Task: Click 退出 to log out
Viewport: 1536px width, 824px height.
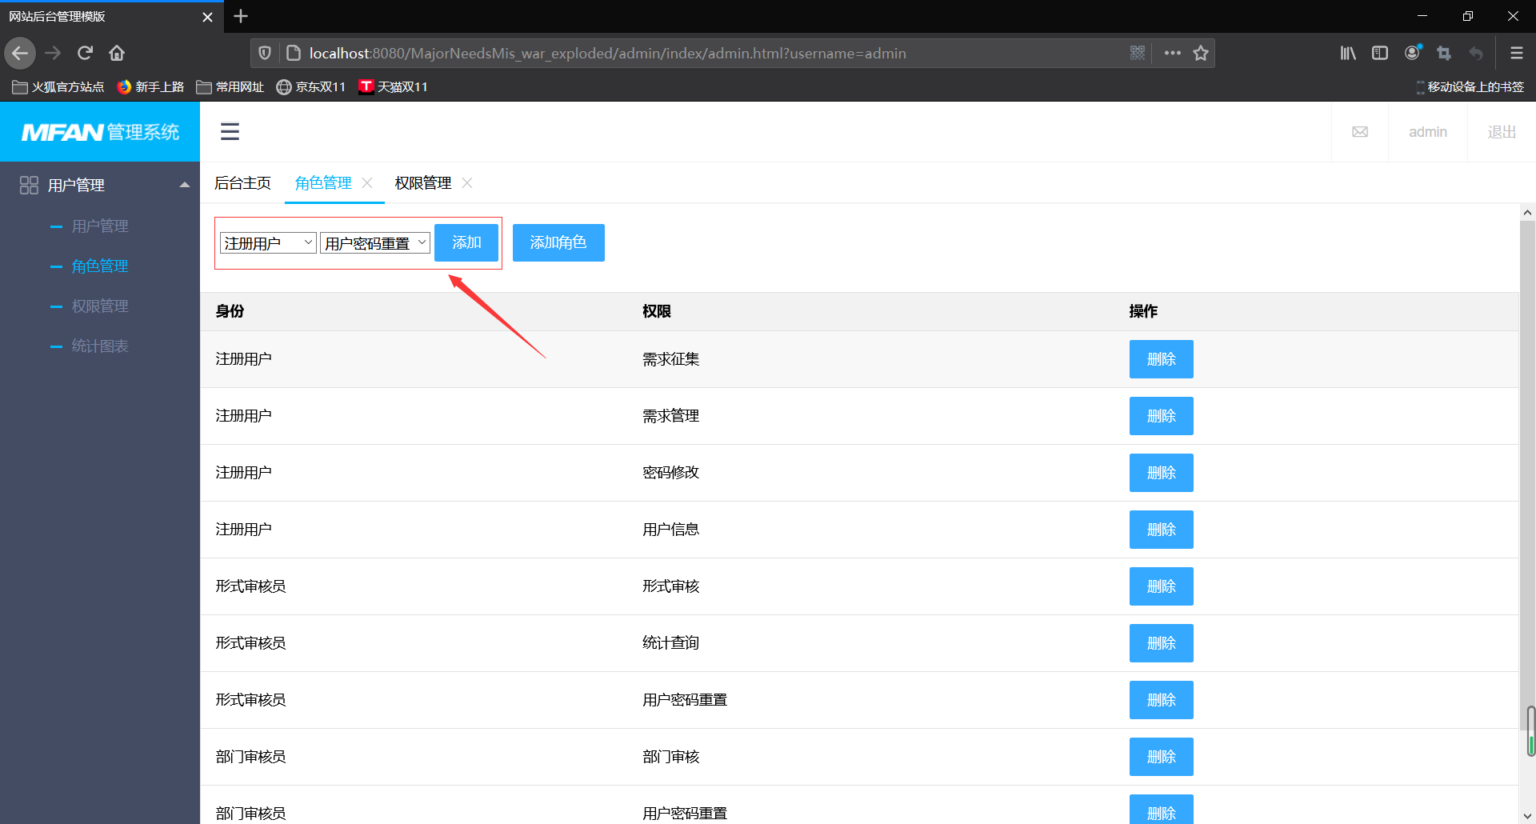Action: [x=1502, y=132]
